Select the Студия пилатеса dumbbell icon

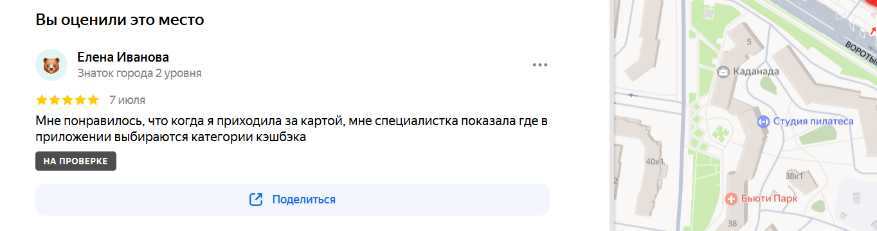coord(763,121)
